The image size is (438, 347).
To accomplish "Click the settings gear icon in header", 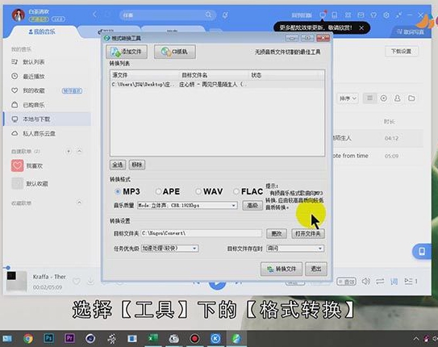I will pos(386,15).
